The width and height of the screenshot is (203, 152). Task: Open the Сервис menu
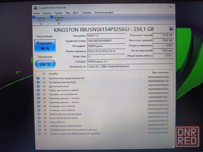pyautogui.click(x=58, y=13)
